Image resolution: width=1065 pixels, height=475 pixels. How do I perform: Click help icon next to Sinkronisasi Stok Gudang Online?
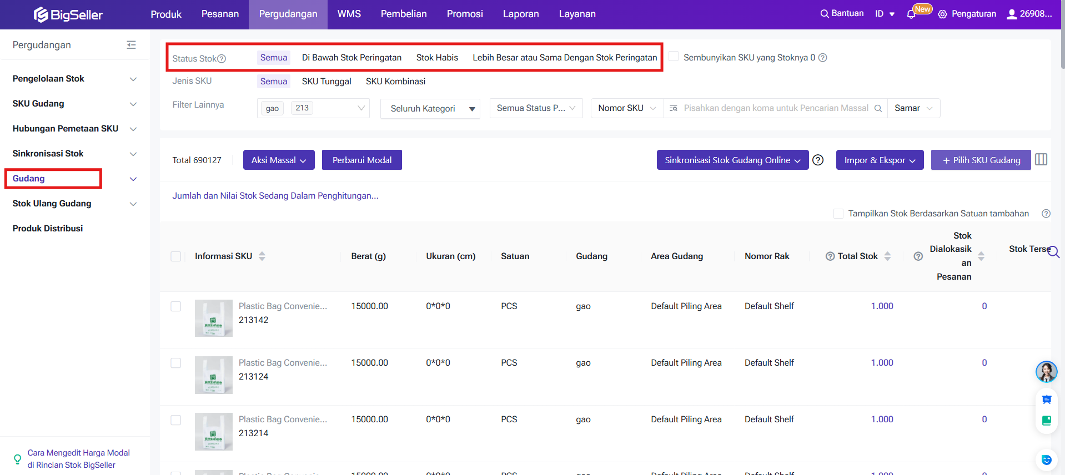click(x=818, y=160)
